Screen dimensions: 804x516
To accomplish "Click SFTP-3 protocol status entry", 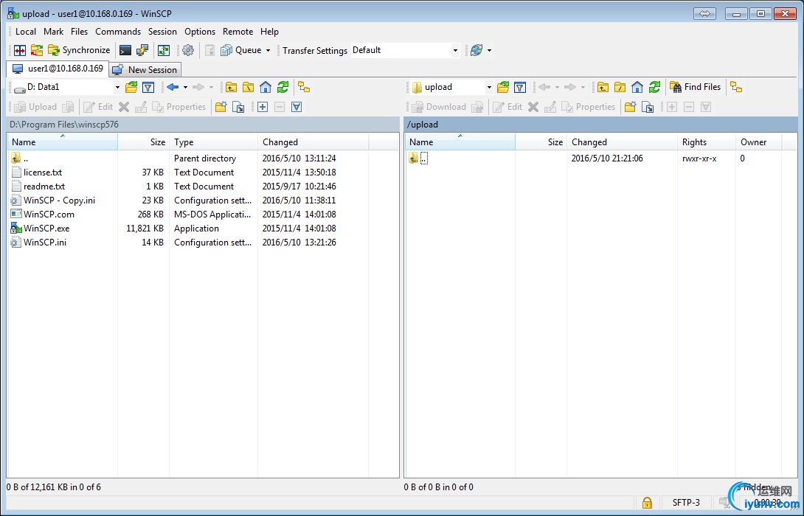I will pos(686,503).
